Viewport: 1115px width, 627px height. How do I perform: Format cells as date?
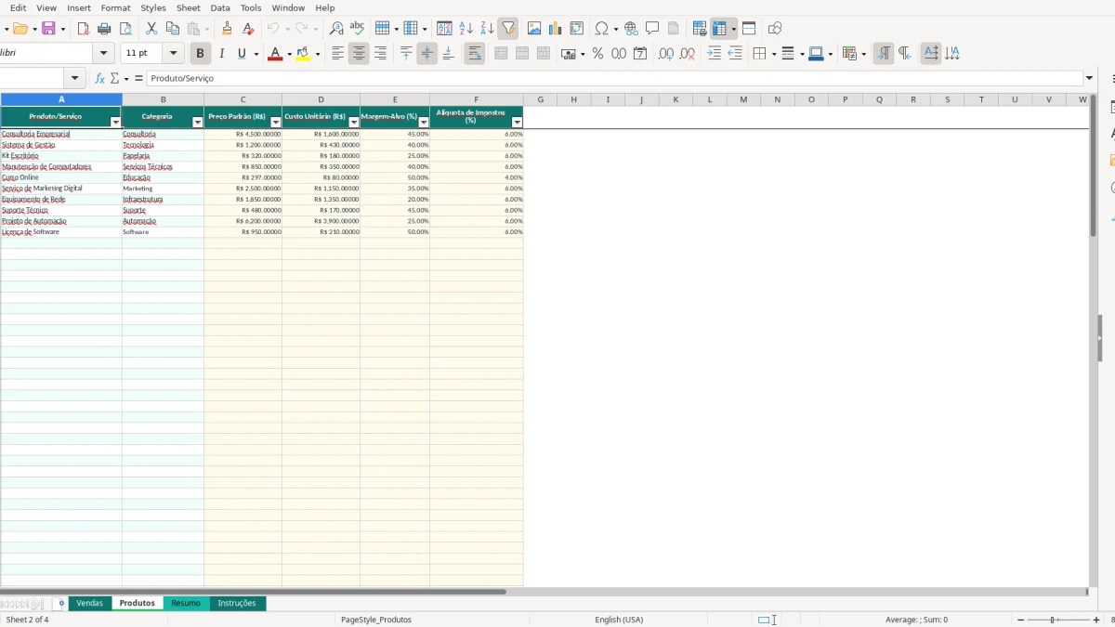click(640, 54)
